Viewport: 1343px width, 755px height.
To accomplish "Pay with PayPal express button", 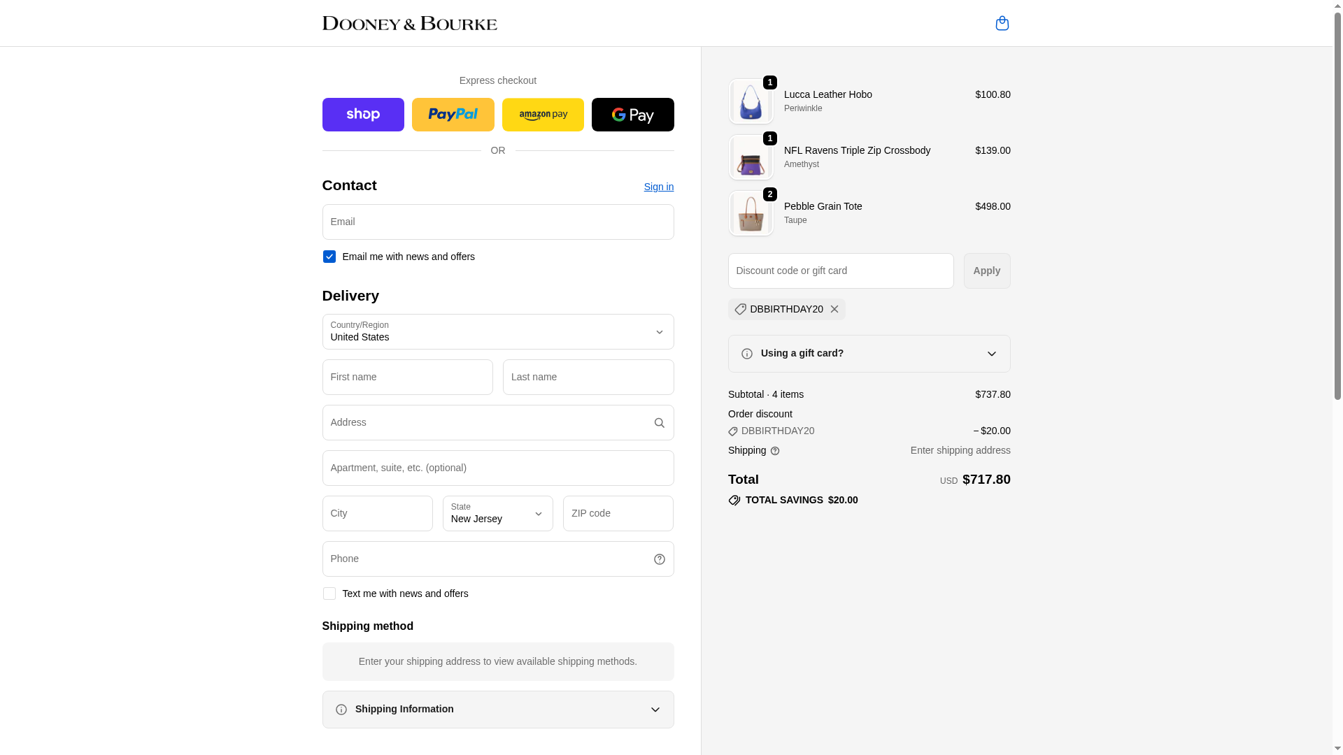I will (453, 115).
